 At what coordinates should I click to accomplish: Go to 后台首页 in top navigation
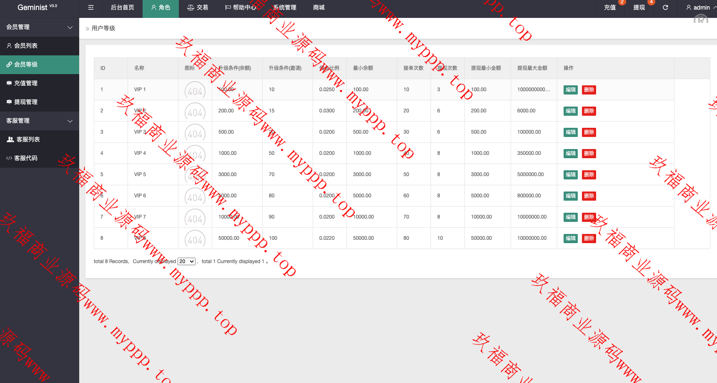click(122, 7)
